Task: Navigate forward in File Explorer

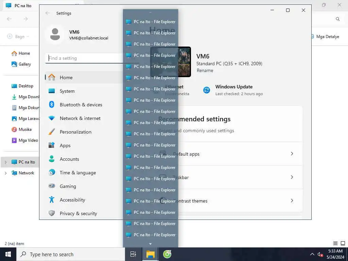Action: [25, 19]
